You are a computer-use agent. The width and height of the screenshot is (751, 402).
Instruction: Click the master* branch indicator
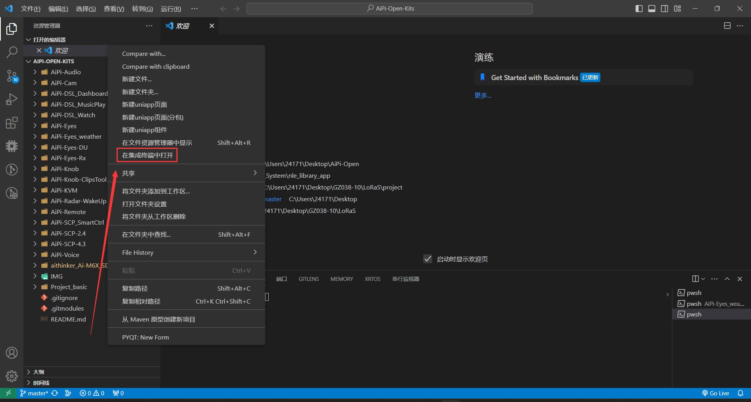pos(34,393)
